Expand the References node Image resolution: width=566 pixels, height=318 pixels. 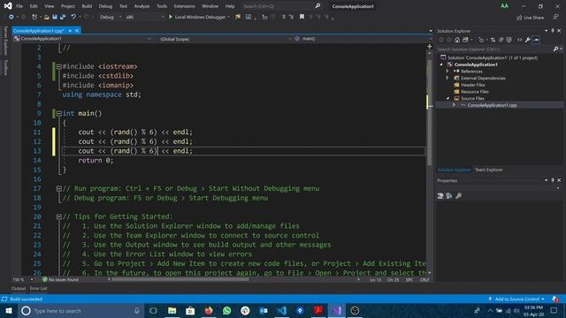tap(447, 72)
